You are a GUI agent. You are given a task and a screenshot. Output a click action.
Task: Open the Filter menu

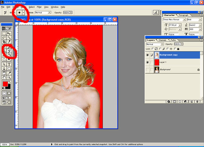tap(39, 7)
